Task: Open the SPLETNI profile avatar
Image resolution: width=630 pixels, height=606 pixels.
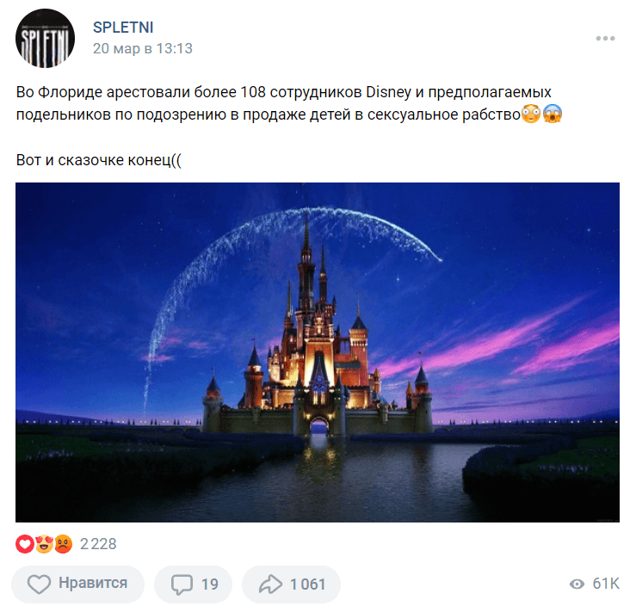Action: tap(45, 38)
